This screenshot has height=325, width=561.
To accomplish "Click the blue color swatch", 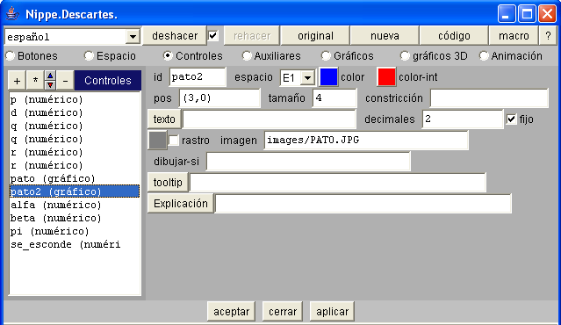I will point(328,76).
